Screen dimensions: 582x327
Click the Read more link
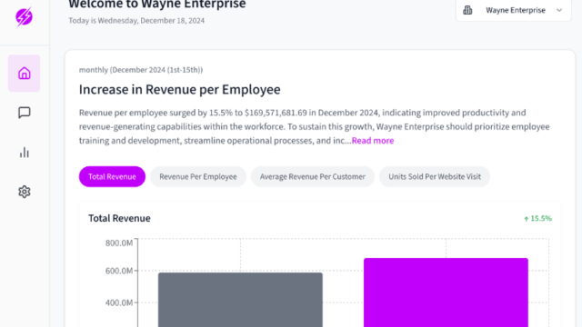coord(373,141)
